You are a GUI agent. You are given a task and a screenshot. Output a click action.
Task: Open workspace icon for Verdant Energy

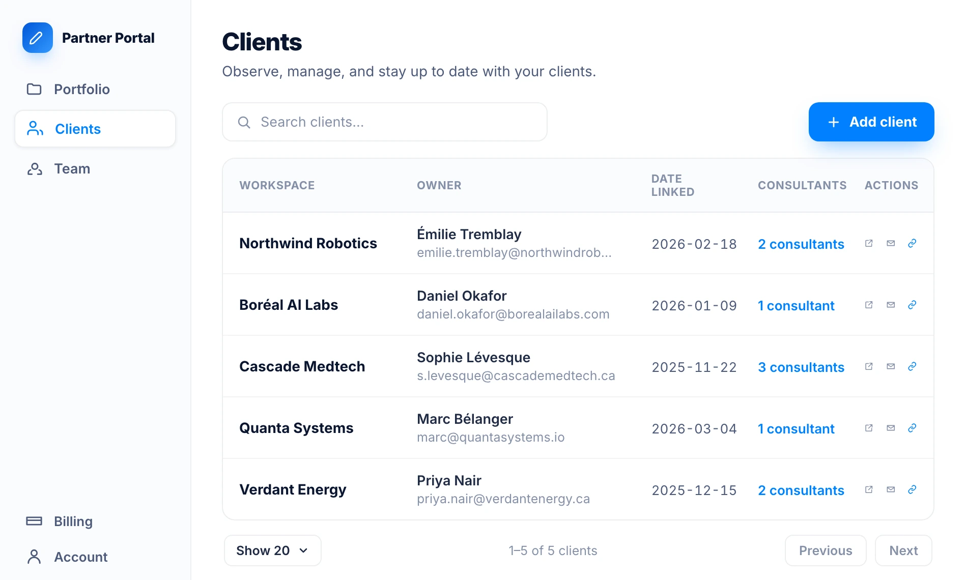(x=869, y=489)
